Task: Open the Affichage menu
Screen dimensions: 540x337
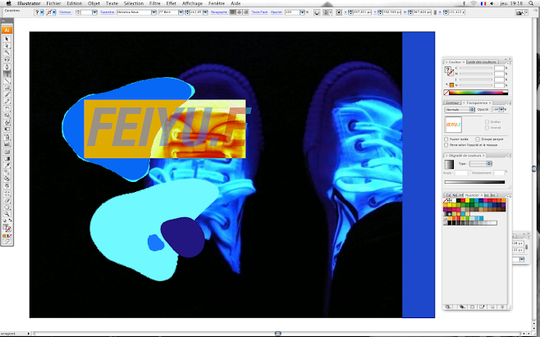Action: tap(192, 3)
